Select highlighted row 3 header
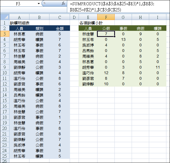This screenshot has width=170, height=163. (5, 34)
